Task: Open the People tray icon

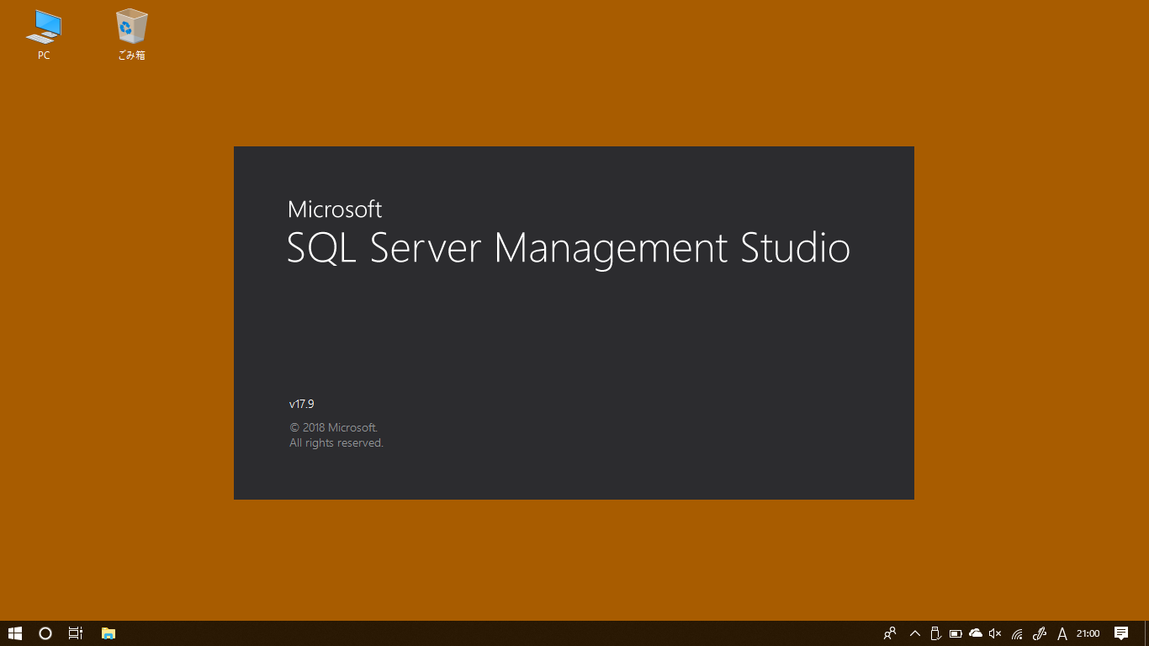Action: click(890, 633)
